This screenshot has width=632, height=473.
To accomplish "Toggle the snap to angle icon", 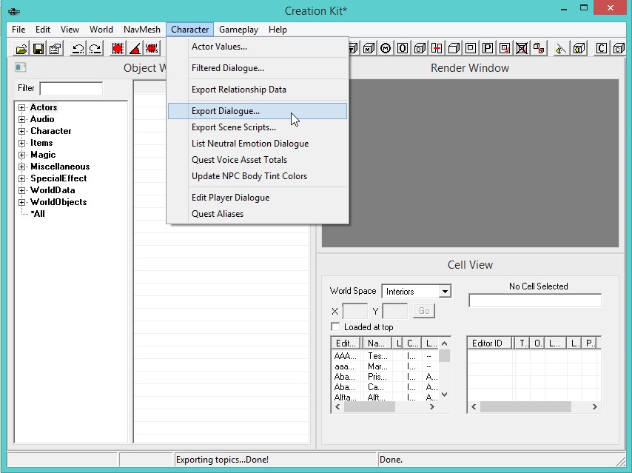I will (135, 49).
